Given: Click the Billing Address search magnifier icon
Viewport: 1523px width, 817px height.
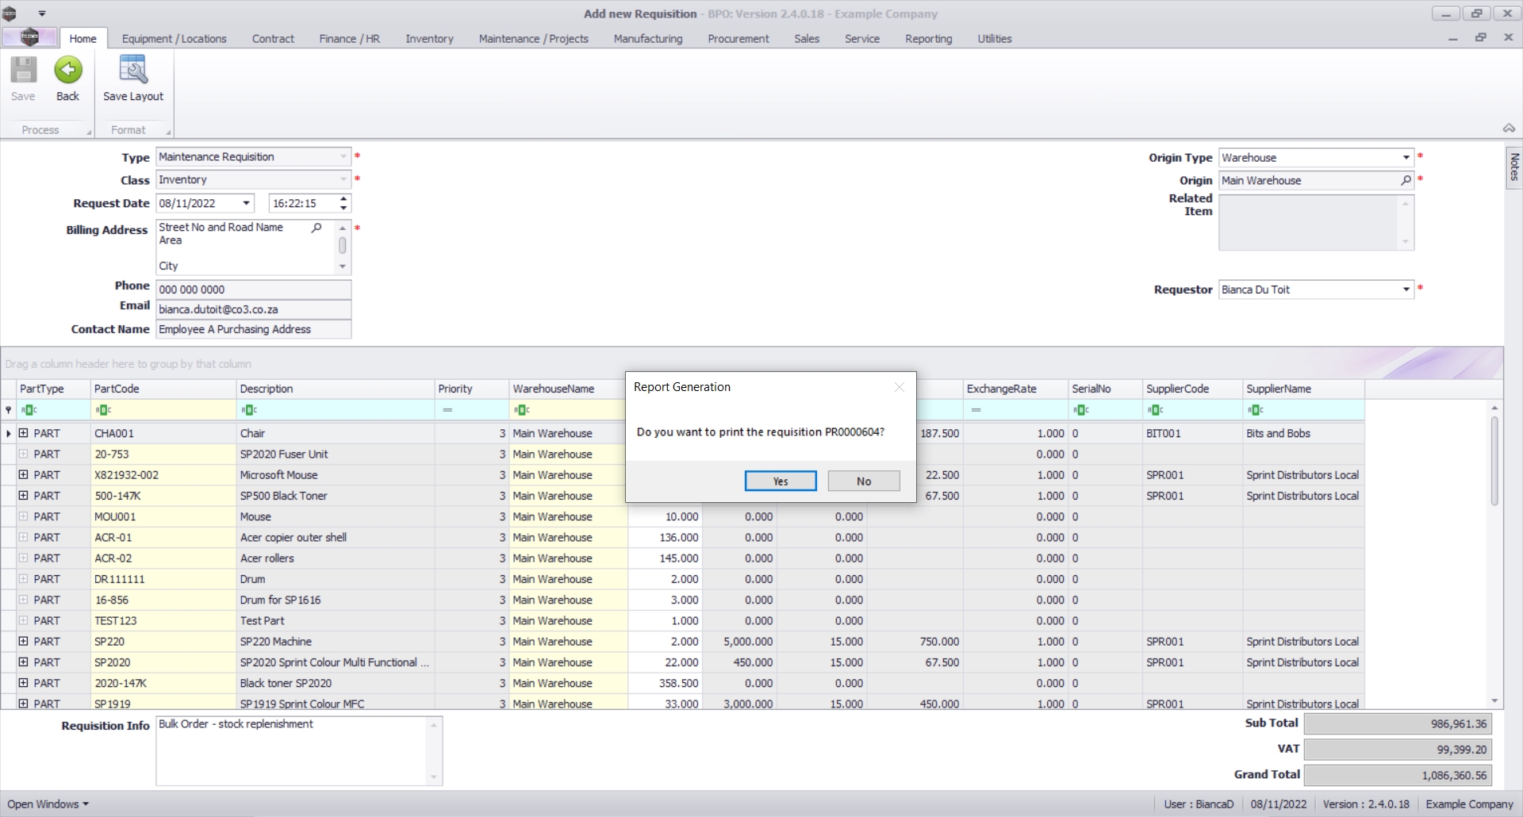Looking at the screenshot, I should pyautogui.click(x=316, y=228).
